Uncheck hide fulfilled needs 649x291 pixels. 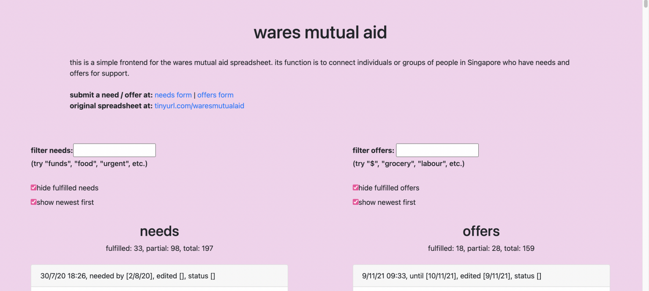point(33,187)
